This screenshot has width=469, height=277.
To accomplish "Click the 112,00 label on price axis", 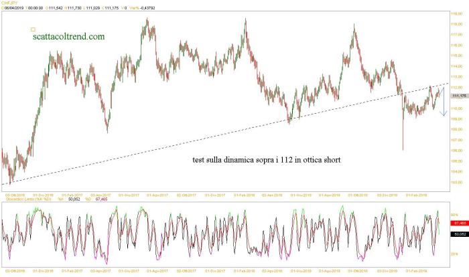I will (x=456, y=87).
